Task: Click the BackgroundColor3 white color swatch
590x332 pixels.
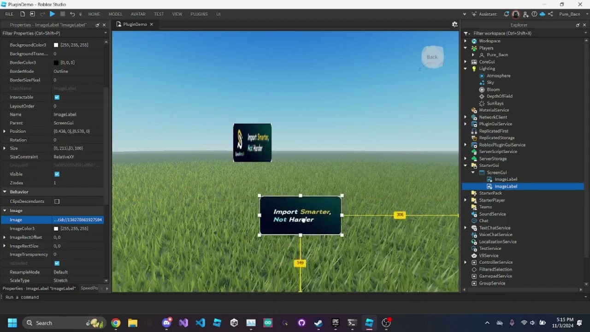Action: (56, 45)
